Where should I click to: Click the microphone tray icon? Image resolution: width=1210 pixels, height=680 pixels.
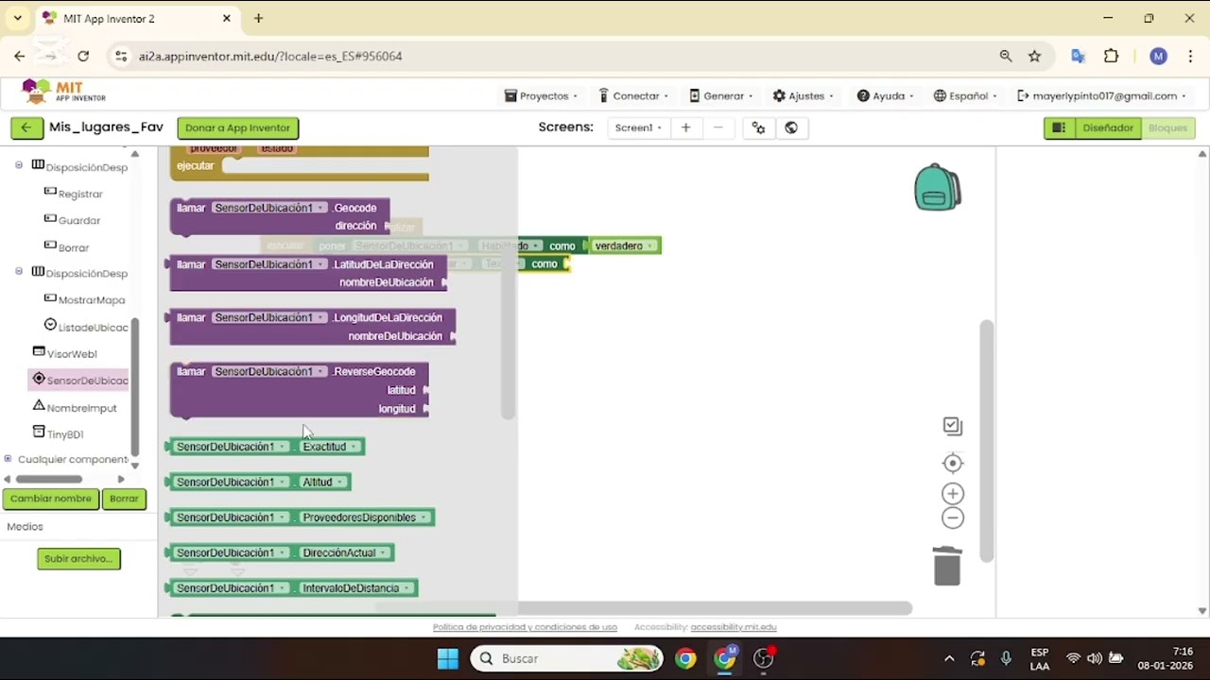(1006, 658)
